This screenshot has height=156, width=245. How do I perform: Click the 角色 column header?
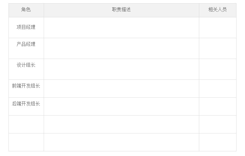click(26, 10)
